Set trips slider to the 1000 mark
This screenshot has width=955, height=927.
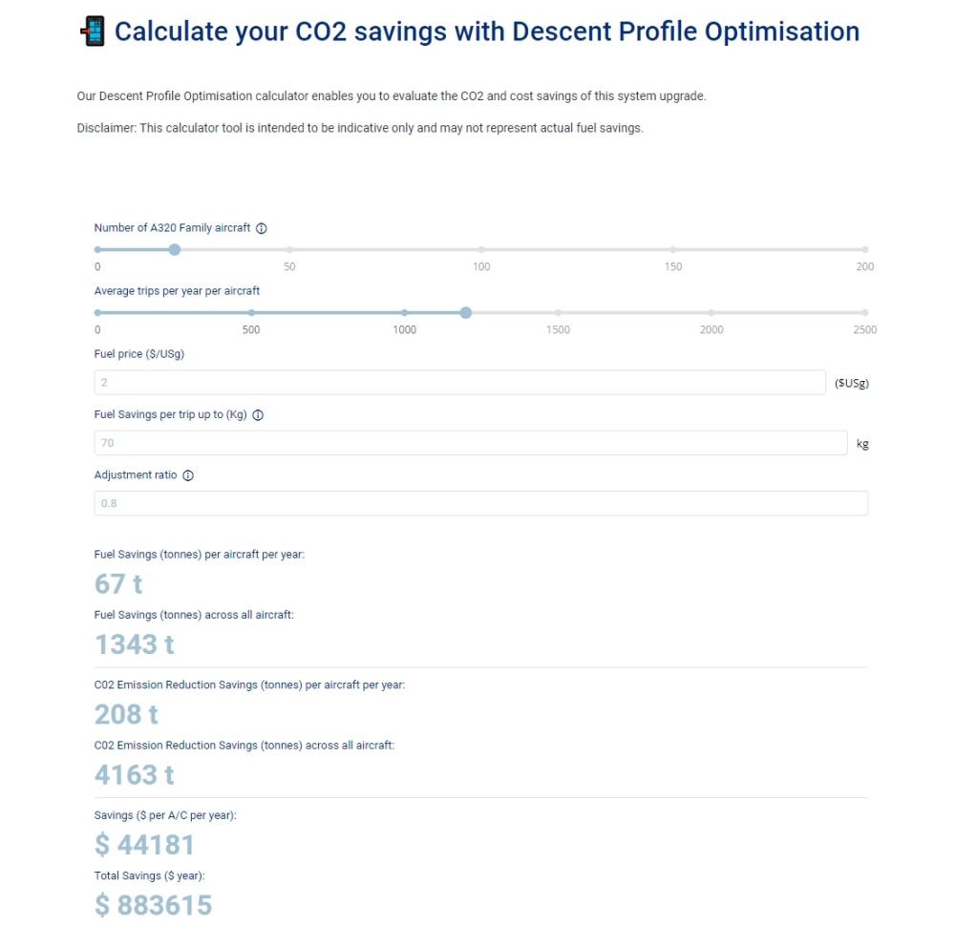pos(405,312)
